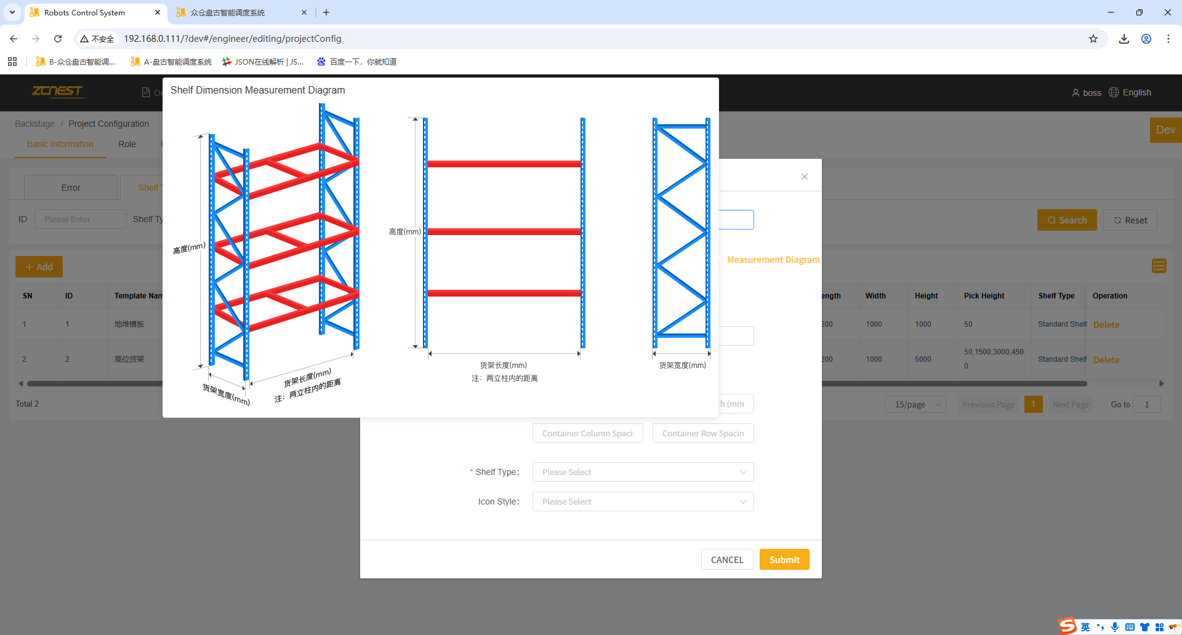Switch to the Basic Information tab
The height and width of the screenshot is (635, 1182).
(x=60, y=144)
